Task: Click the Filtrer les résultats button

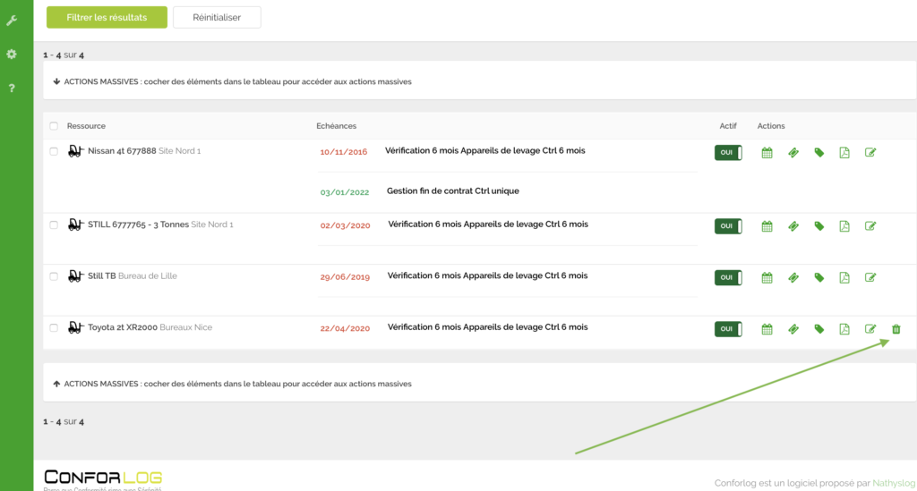Action: tap(107, 17)
